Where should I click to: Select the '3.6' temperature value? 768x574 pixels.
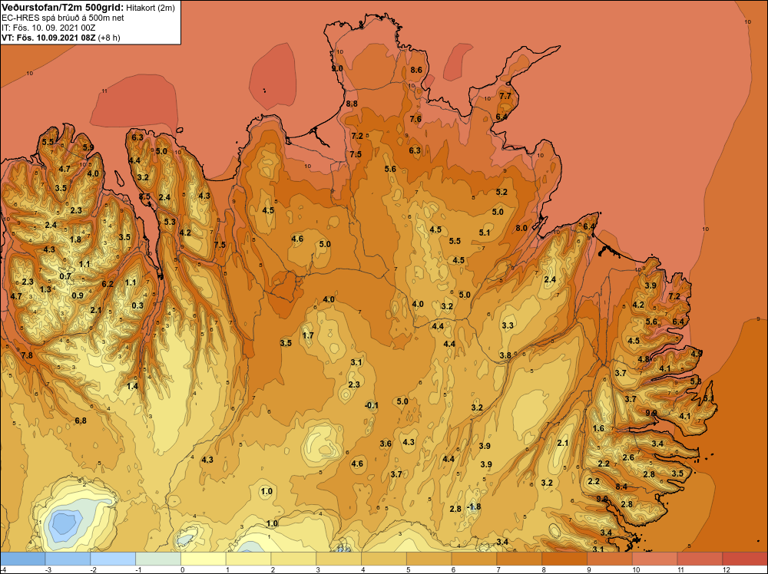pos(386,444)
